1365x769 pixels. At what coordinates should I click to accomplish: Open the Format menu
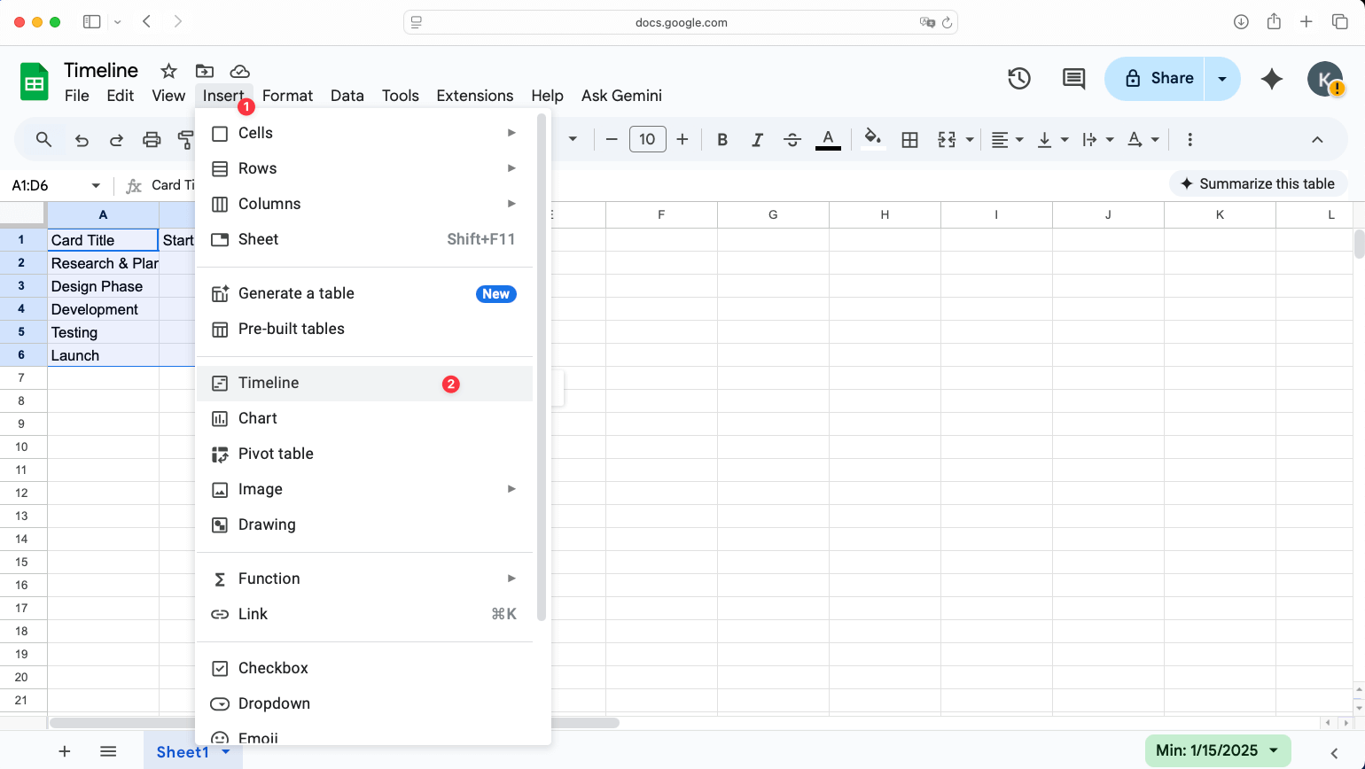point(287,96)
